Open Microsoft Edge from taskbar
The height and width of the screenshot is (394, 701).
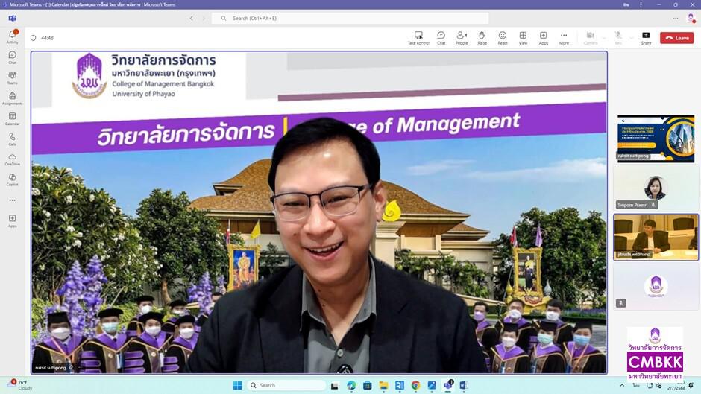[x=351, y=385]
